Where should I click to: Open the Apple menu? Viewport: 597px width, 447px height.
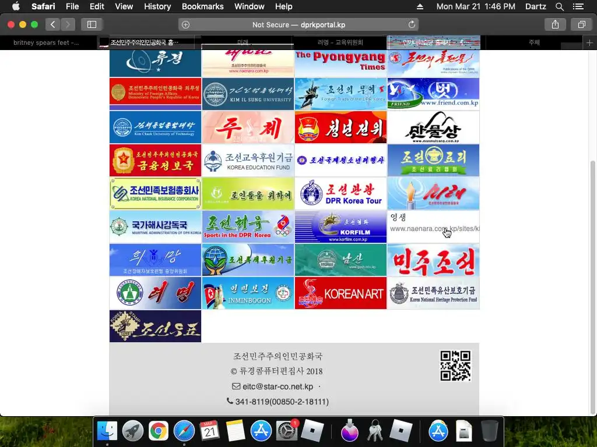point(16,6)
